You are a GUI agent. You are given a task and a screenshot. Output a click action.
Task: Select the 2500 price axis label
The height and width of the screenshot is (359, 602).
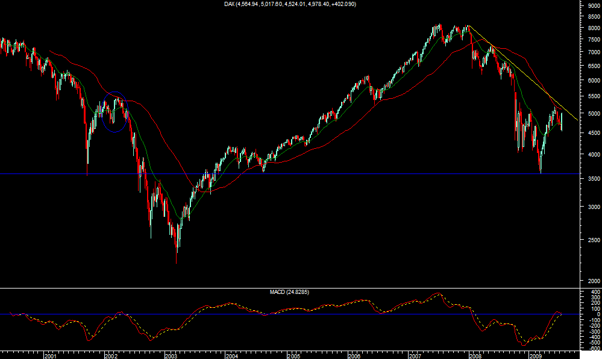(x=594, y=240)
